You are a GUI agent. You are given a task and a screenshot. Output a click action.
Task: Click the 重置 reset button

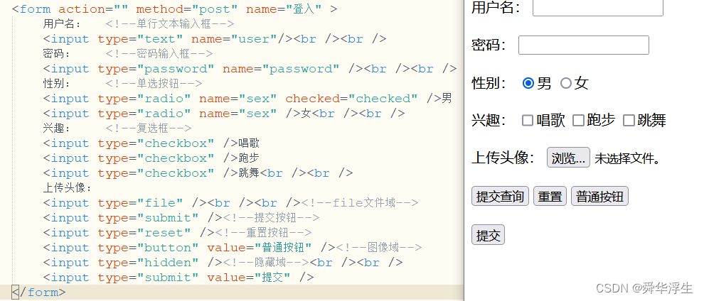pos(550,196)
